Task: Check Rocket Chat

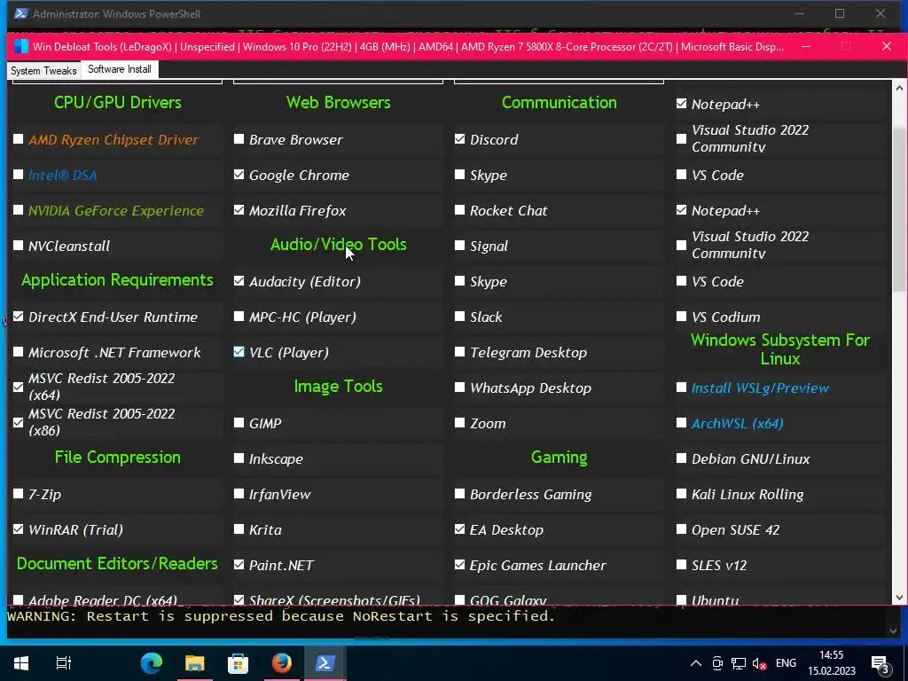Action: point(460,209)
